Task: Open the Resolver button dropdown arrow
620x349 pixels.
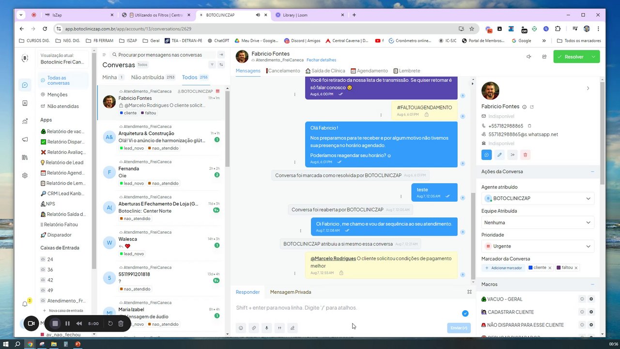Action: pyautogui.click(x=593, y=57)
